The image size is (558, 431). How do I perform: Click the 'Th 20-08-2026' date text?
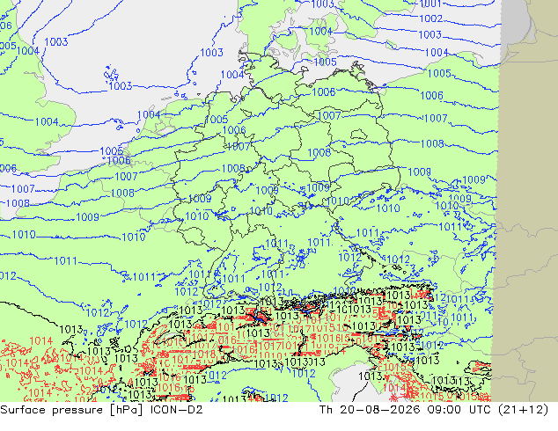(371, 410)
